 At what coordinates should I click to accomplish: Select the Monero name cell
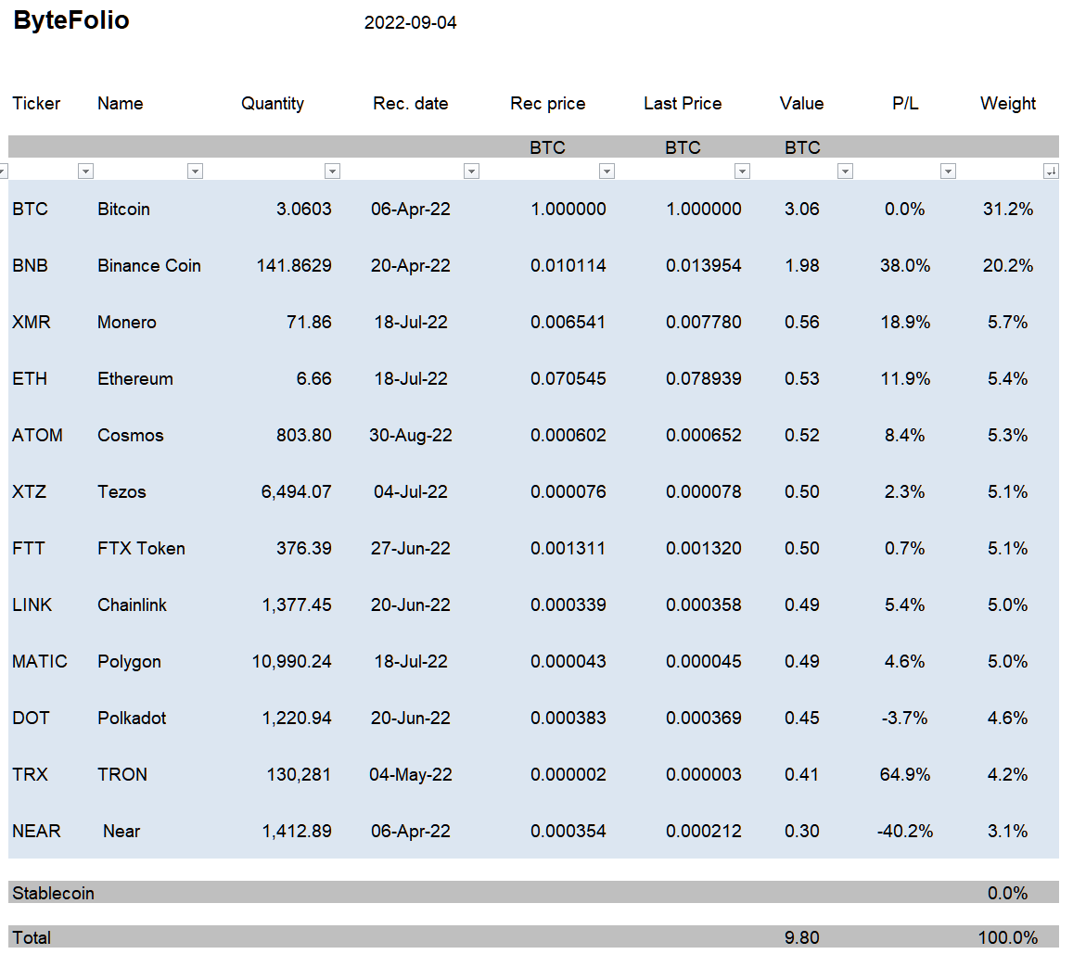click(x=127, y=322)
